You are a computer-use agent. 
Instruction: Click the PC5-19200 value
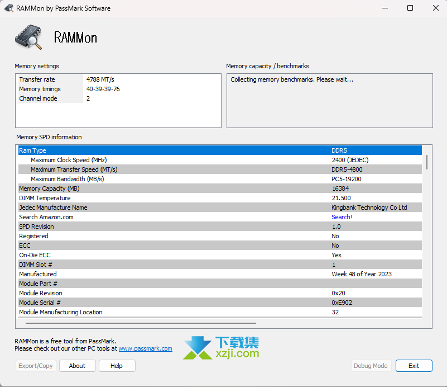(347, 179)
